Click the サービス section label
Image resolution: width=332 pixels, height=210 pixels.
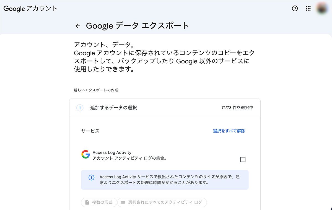[x=90, y=131]
